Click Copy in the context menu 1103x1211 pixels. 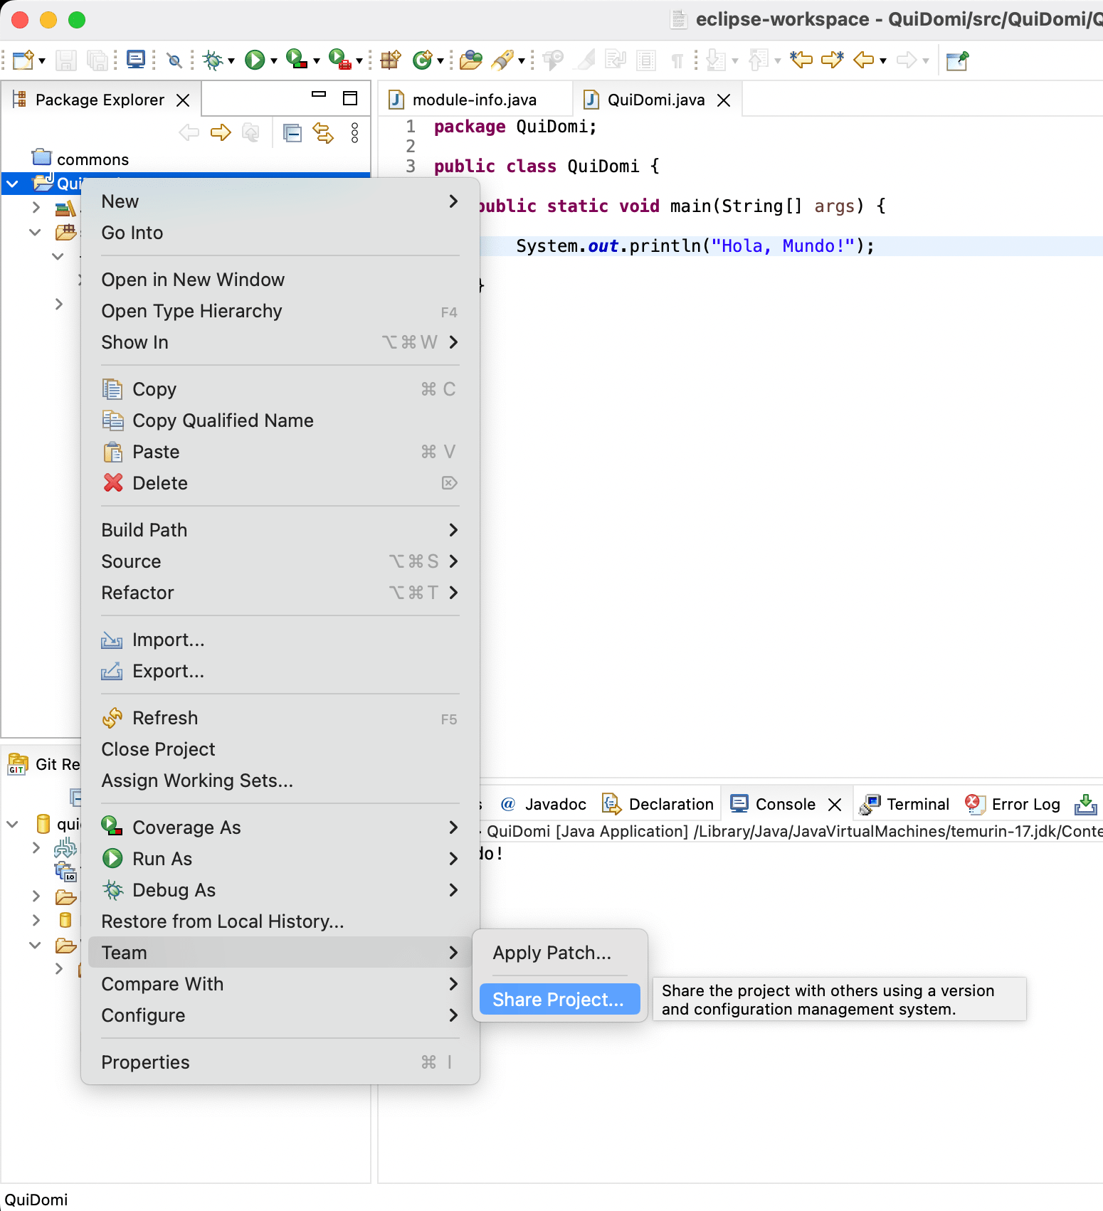tap(280, 389)
